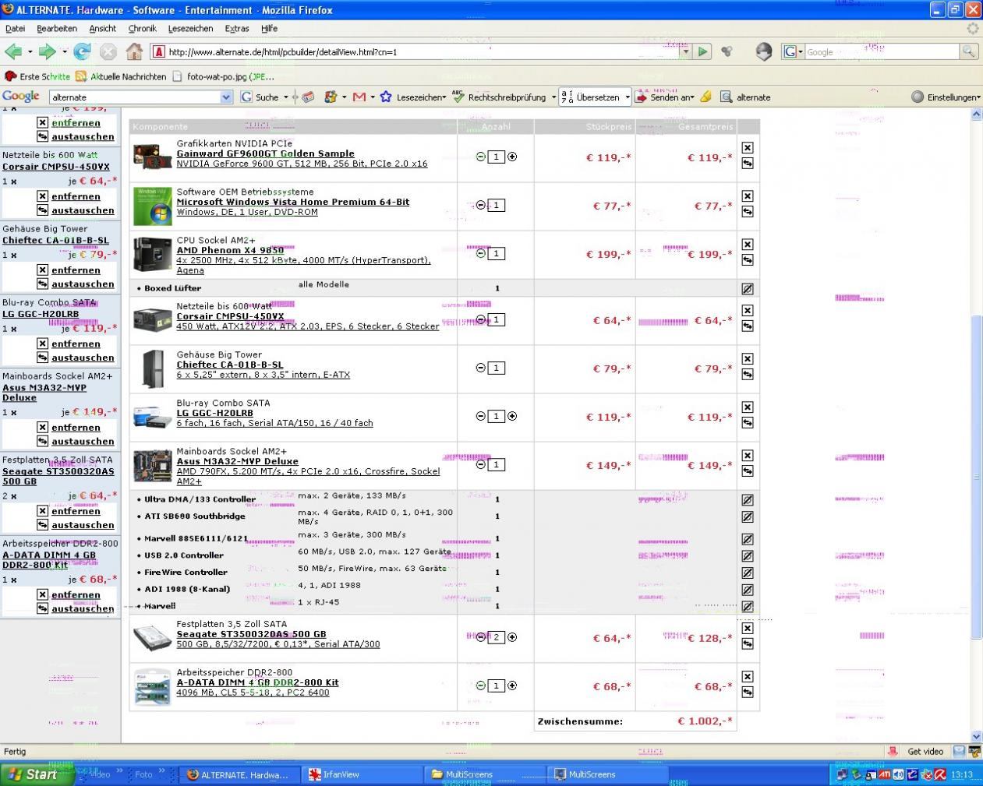Click the Get video status bar item
Screen dimensions: 983x786
[925, 752]
